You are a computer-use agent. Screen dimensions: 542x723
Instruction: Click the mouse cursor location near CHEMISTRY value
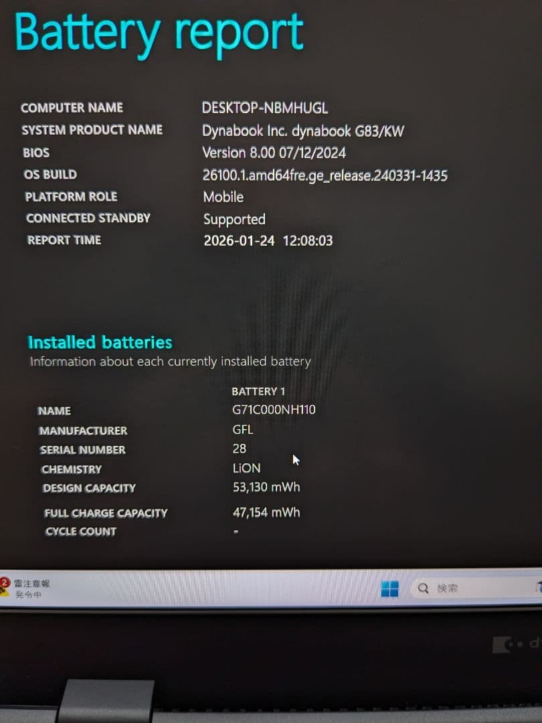coord(294,460)
